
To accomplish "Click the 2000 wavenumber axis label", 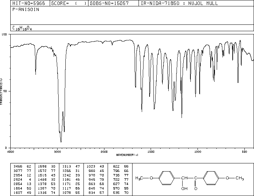I will [x=104, y=152].
